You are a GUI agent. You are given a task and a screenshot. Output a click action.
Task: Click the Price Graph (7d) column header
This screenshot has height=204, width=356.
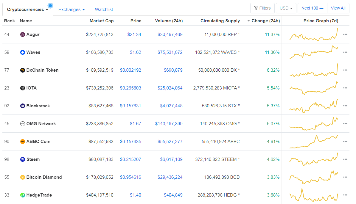pos(321,21)
